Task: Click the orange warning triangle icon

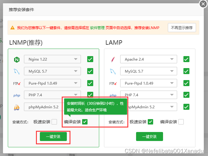Action: click(13, 28)
